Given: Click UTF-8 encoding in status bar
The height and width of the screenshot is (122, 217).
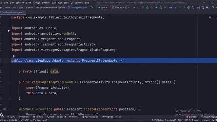Looking at the screenshot, I should [x=187, y=120].
